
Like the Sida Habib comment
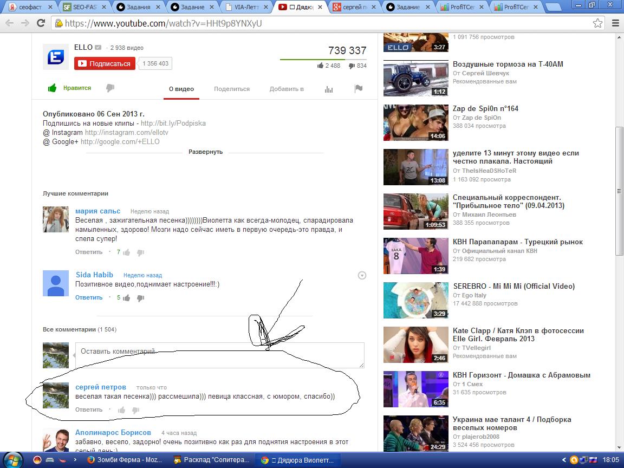pyautogui.click(x=127, y=298)
